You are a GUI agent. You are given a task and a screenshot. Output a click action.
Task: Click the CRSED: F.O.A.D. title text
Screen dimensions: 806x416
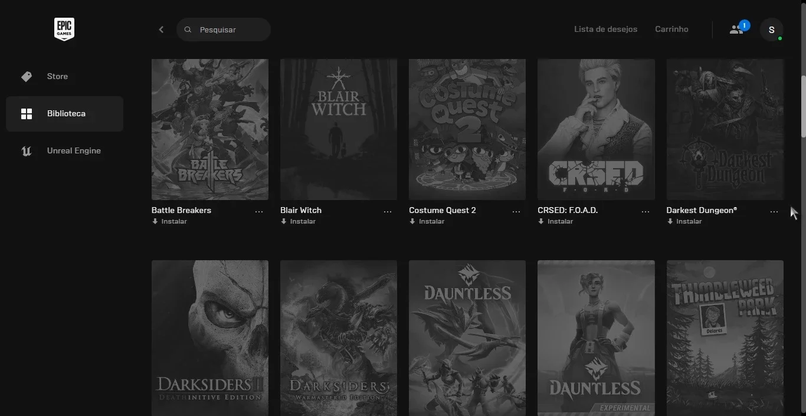pos(568,210)
